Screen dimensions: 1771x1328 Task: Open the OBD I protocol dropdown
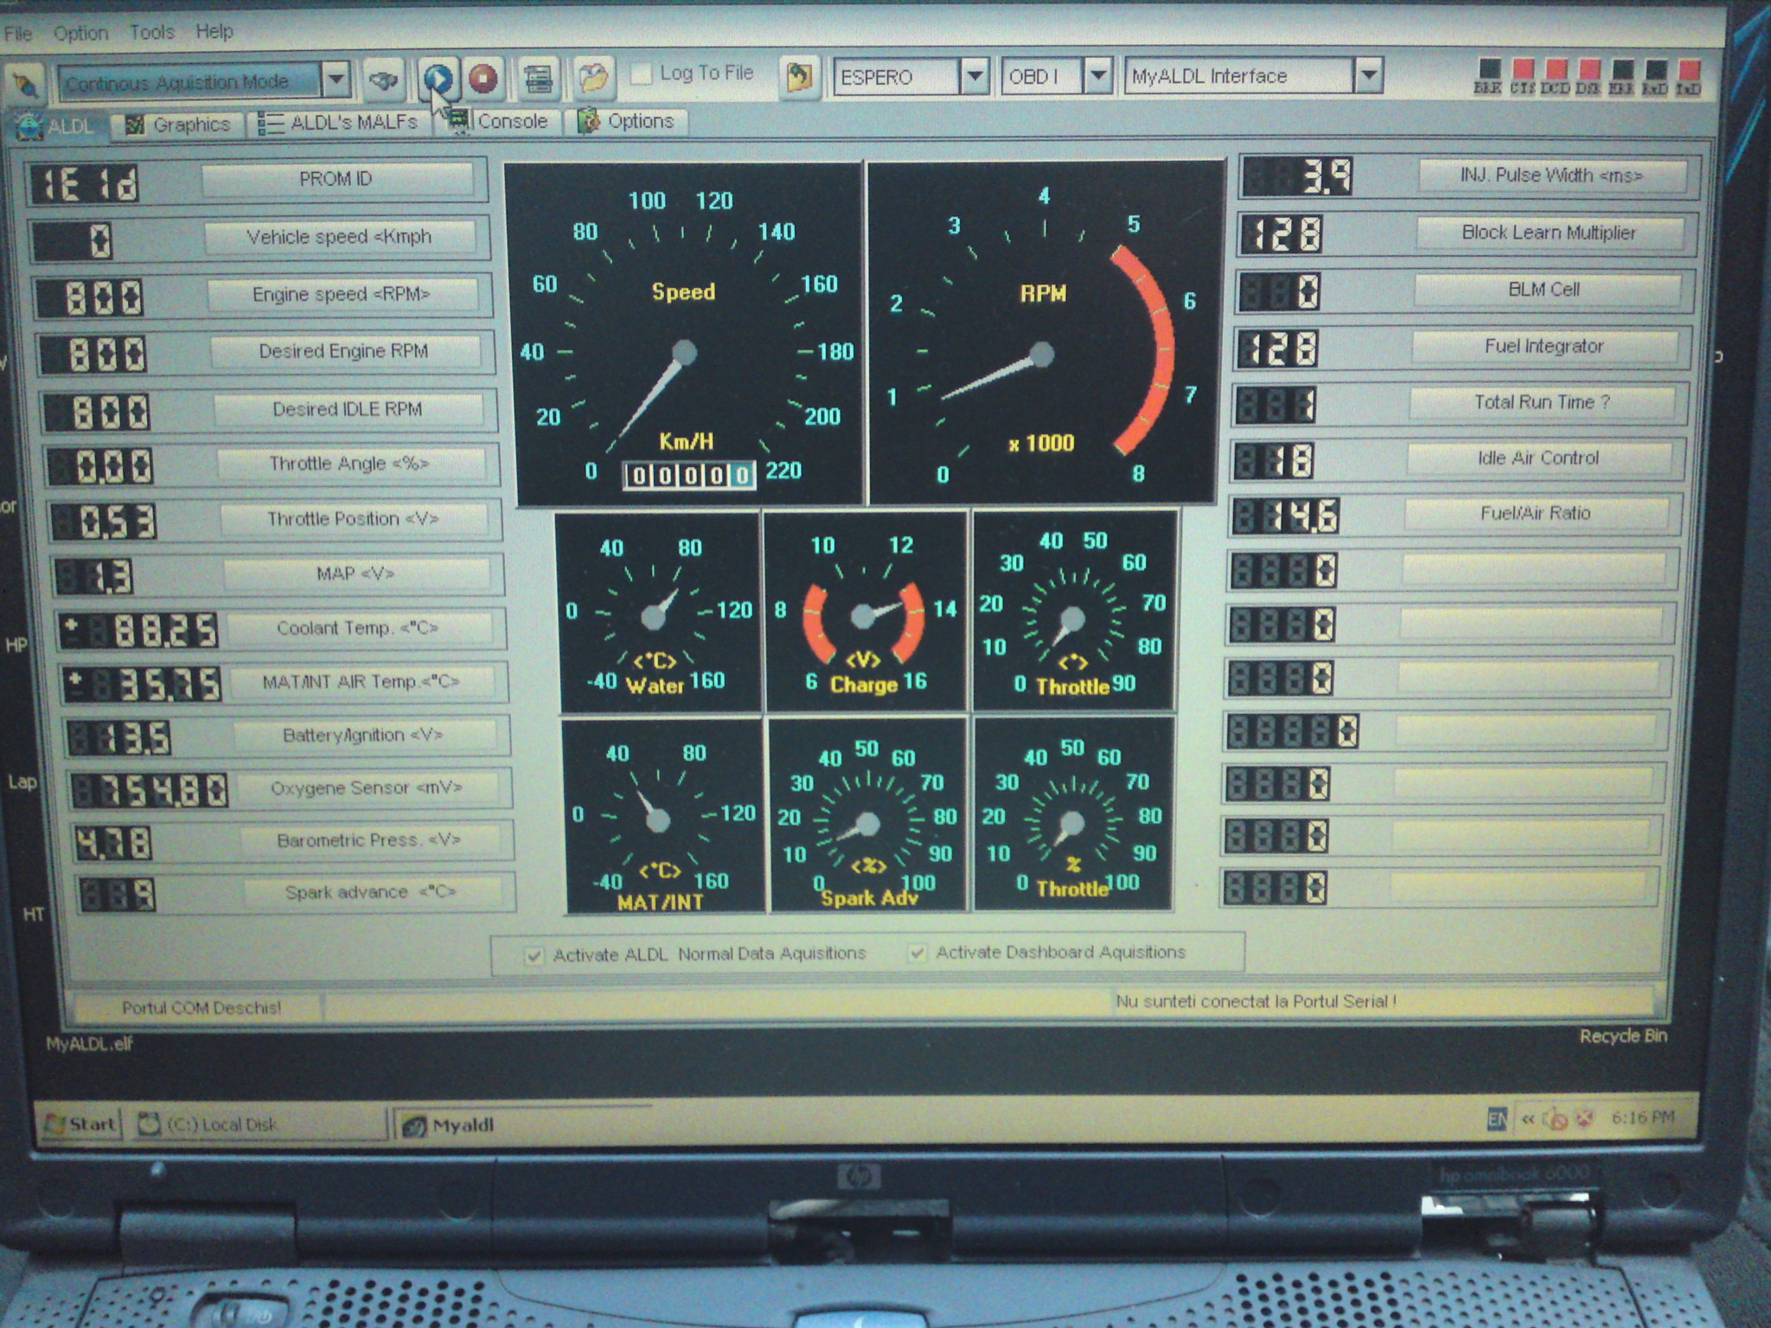click(1097, 76)
